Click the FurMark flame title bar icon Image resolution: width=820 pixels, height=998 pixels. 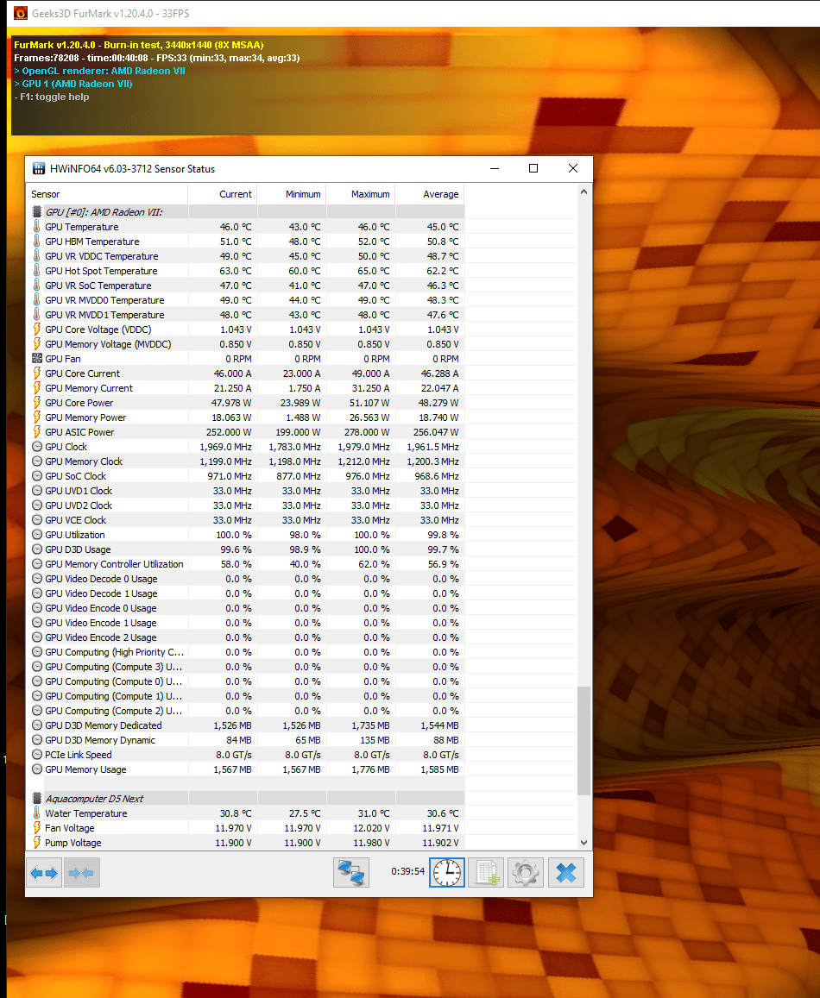point(21,13)
